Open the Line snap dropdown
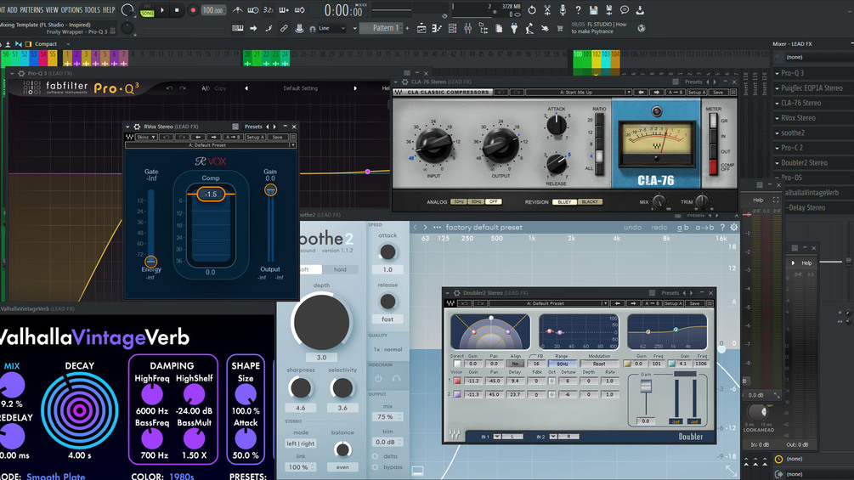The height and width of the screenshot is (480, 854). pyautogui.click(x=331, y=28)
